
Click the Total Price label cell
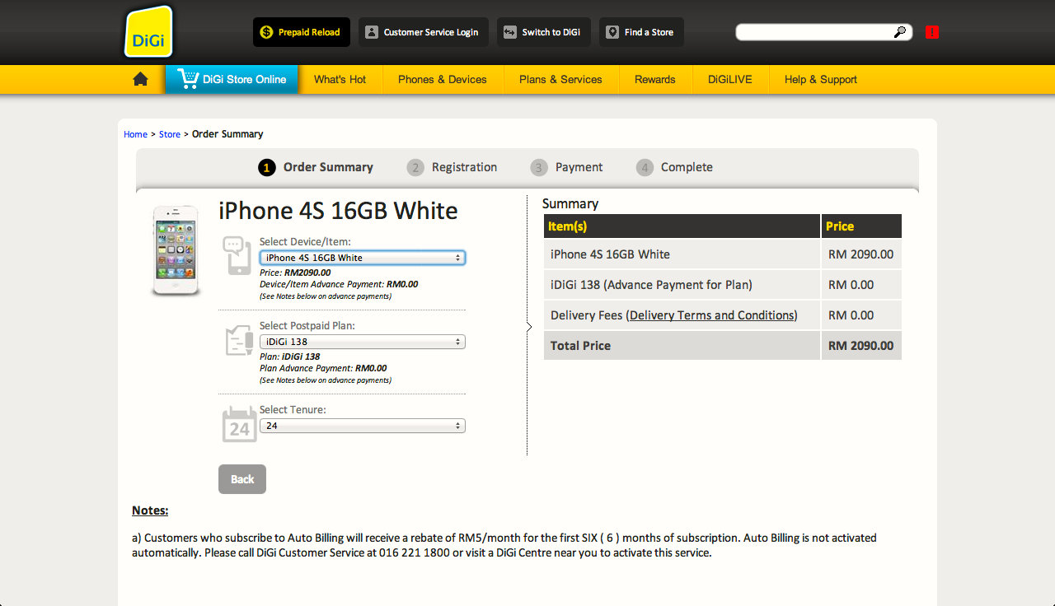[x=682, y=346]
